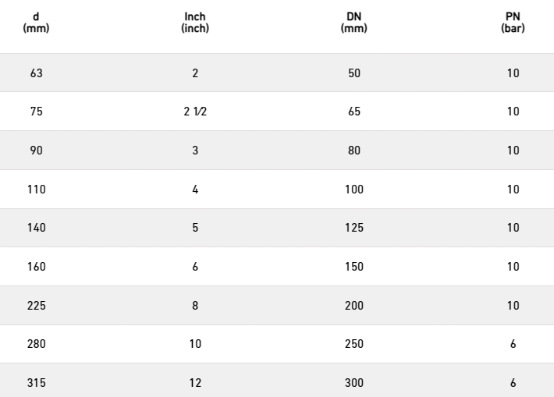
Task: Select the 12 inch cell
Action: point(195,383)
